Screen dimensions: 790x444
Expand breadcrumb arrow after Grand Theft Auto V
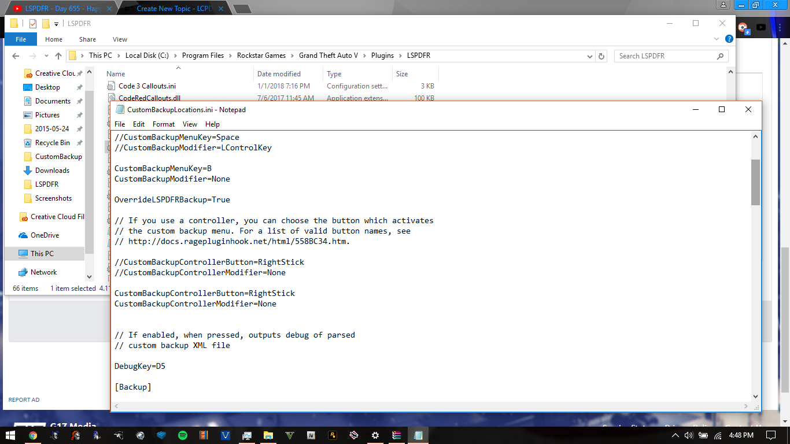(x=365, y=56)
